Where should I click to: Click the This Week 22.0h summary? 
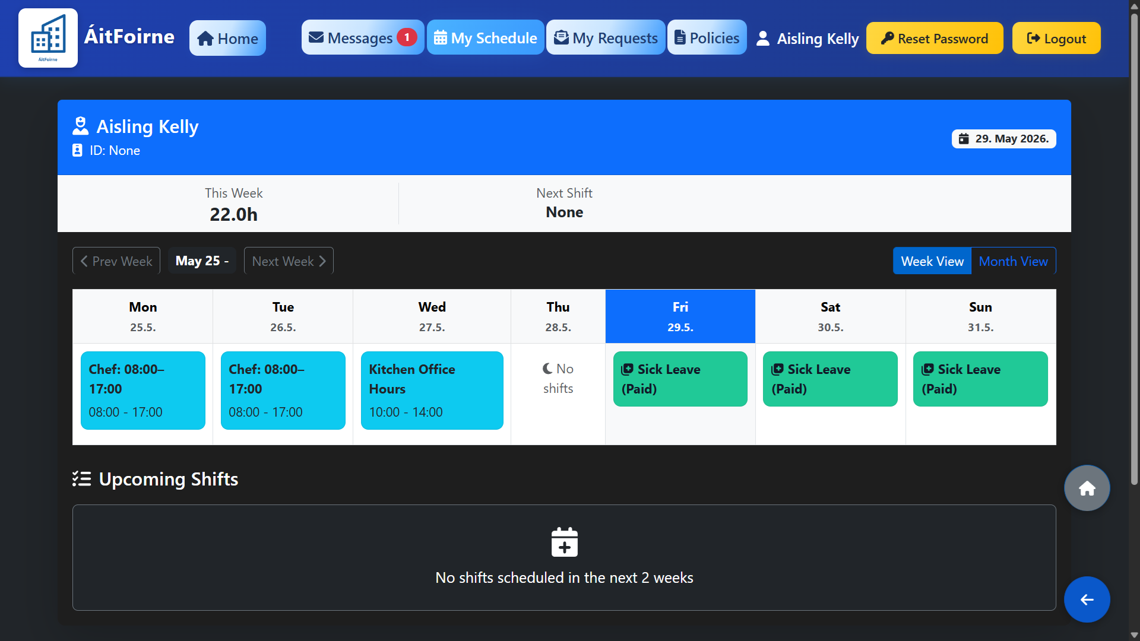233,204
